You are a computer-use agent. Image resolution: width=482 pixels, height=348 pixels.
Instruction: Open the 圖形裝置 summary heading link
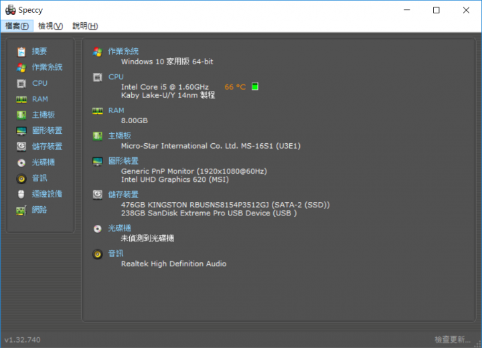[123, 161]
